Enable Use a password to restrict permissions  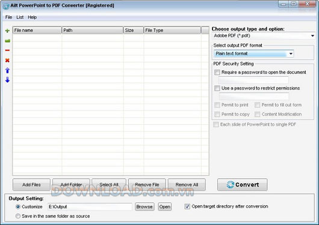click(x=217, y=88)
